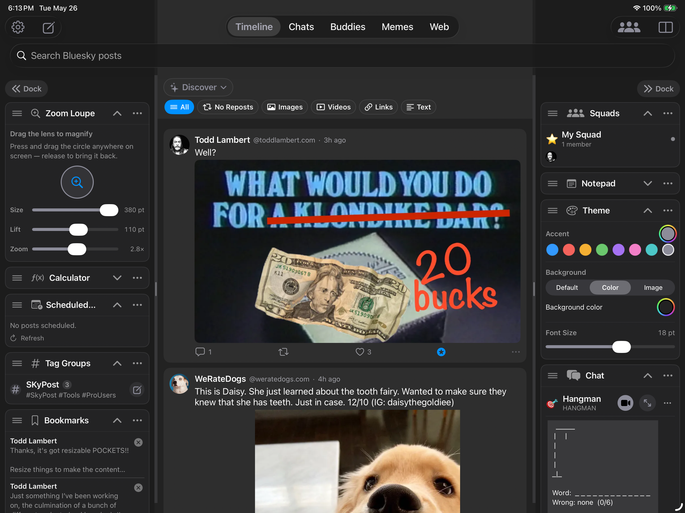Select Image background option
The width and height of the screenshot is (685, 513).
coord(653,288)
